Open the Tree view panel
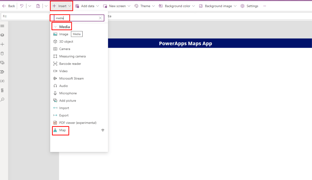Screen dimensions: 312x180 click(x=2, y=35)
